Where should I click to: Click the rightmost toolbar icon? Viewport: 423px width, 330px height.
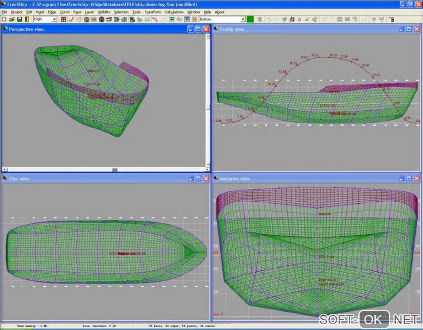391,19
